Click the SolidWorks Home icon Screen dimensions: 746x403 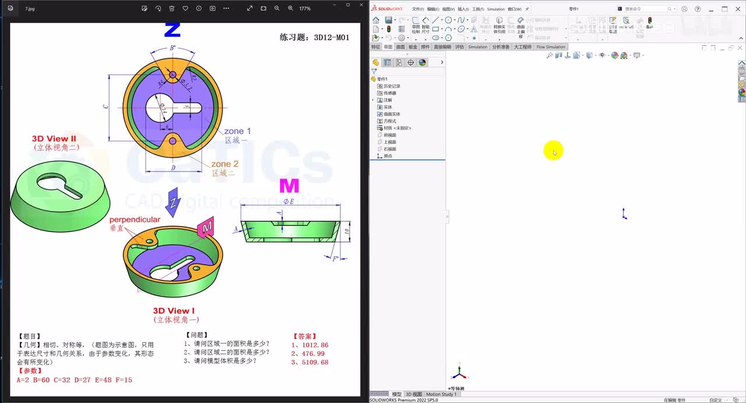pos(376,20)
